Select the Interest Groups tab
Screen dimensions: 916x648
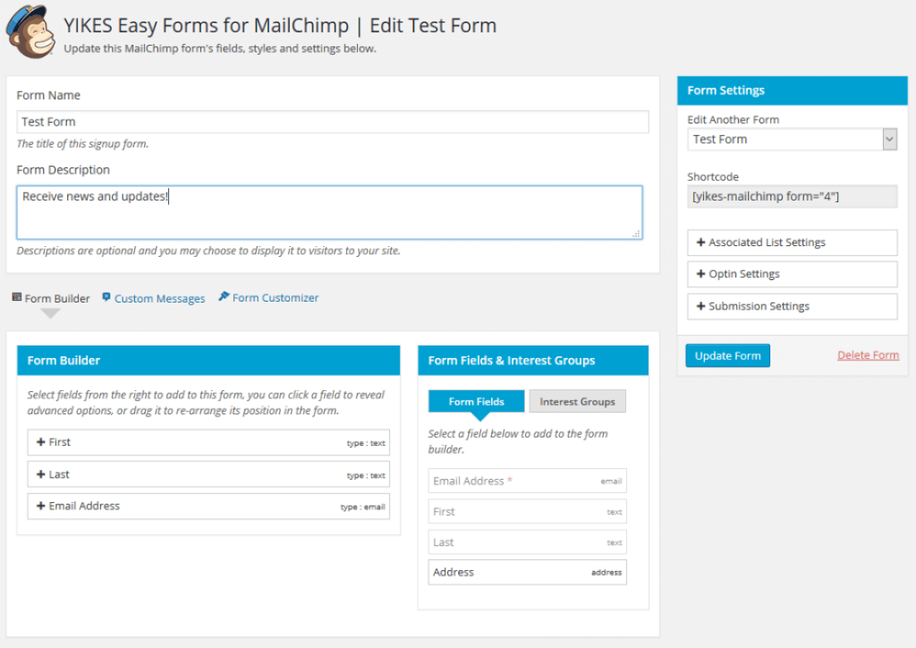coord(577,401)
